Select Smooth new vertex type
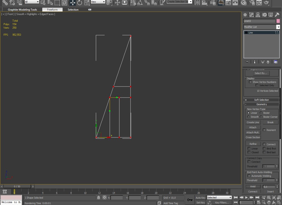 pos(248,117)
